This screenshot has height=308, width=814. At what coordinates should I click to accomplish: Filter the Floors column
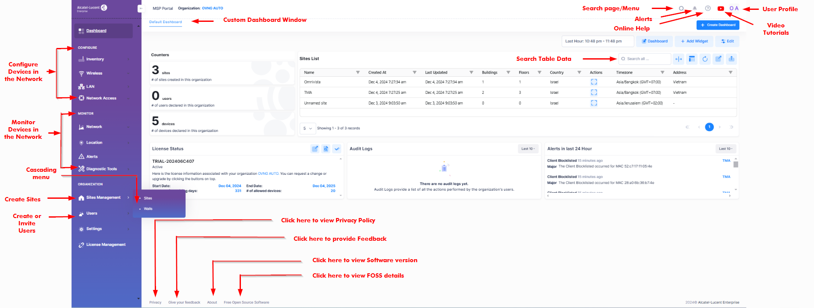click(x=540, y=72)
